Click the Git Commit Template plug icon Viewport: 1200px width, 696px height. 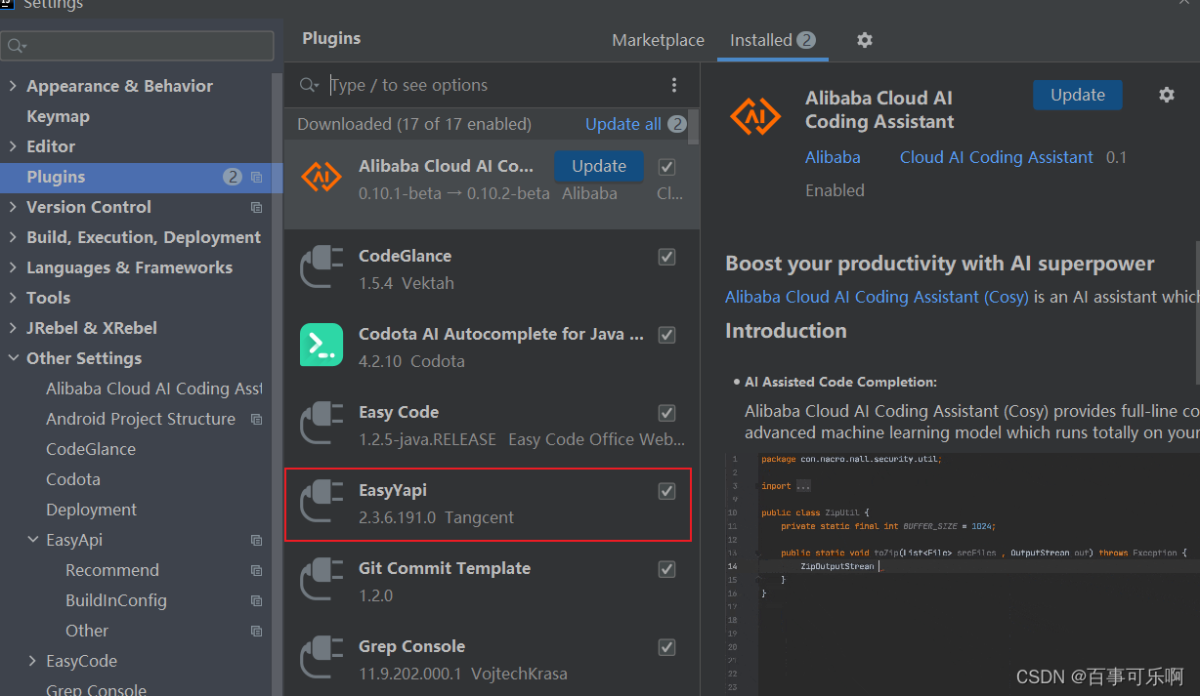(321, 580)
